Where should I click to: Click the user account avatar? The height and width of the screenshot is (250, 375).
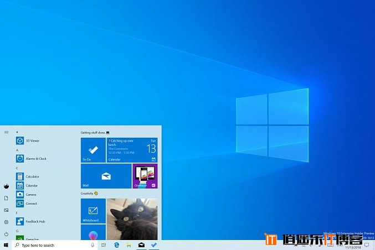(7, 186)
